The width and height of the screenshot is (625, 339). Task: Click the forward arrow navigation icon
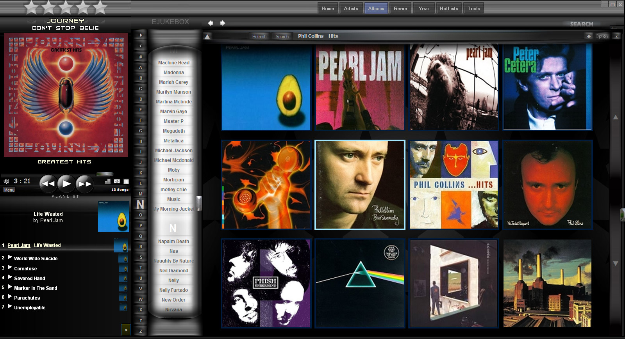point(223,23)
